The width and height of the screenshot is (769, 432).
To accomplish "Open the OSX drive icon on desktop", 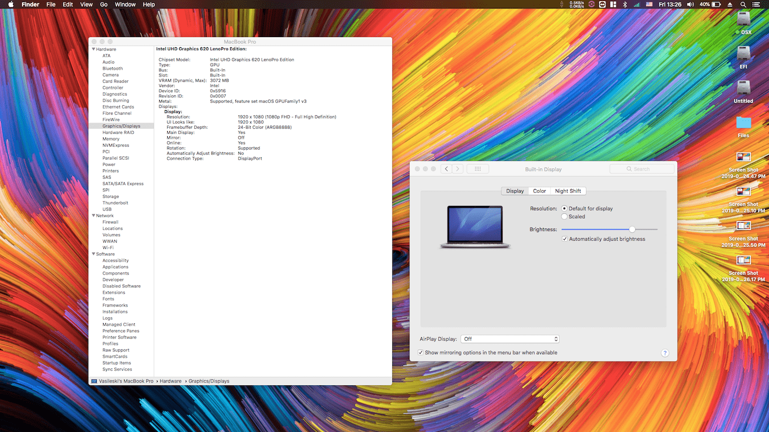I will [x=744, y=20].
